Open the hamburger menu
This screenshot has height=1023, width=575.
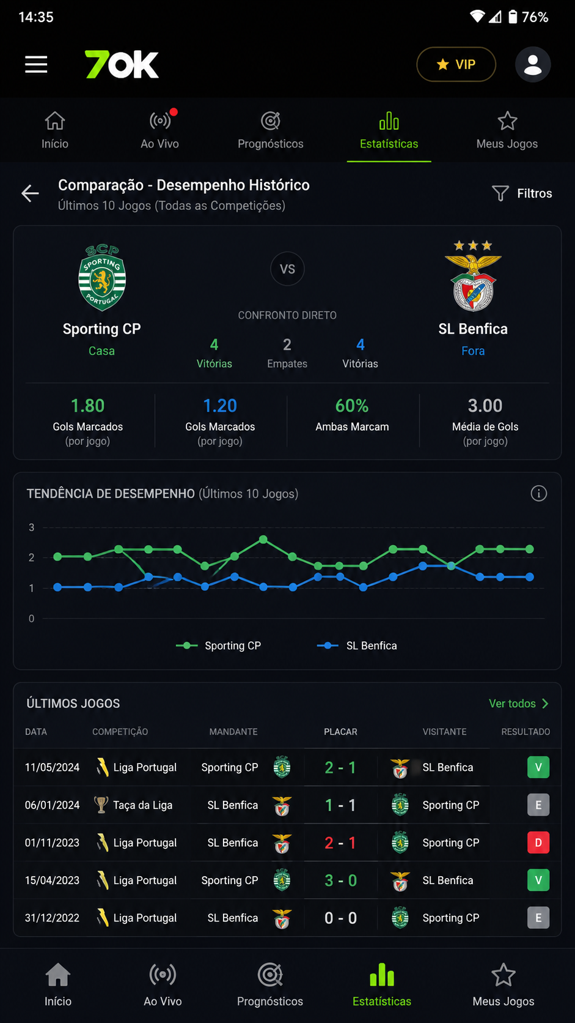pos(36,64)
